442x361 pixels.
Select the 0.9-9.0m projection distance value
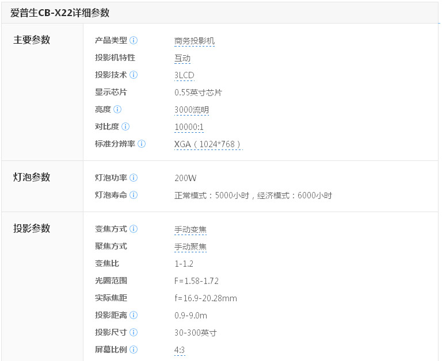pyautogui.click(x=191, y=316)
